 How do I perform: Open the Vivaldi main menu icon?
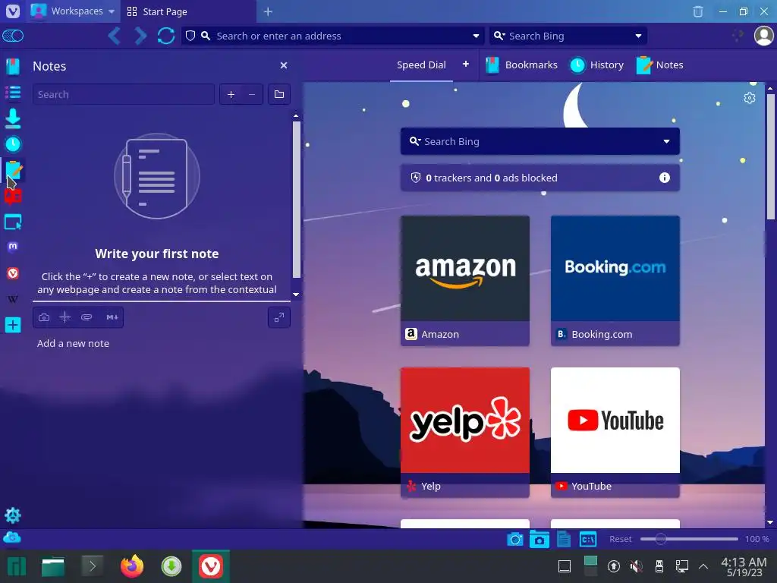click(13, 11)
